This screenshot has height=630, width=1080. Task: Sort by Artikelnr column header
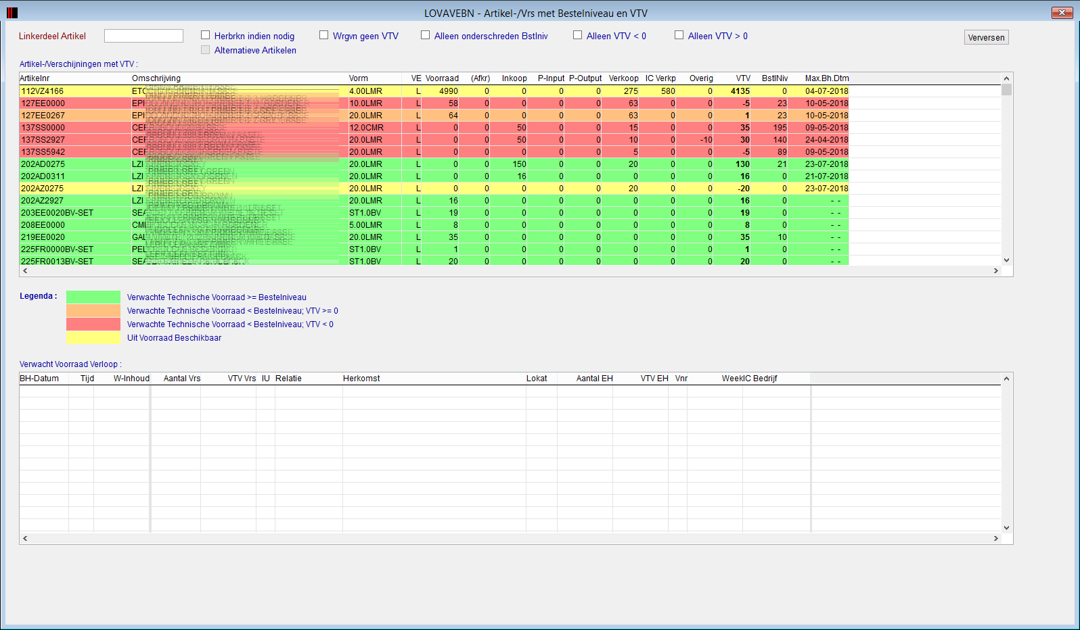[x=35, y=78]
